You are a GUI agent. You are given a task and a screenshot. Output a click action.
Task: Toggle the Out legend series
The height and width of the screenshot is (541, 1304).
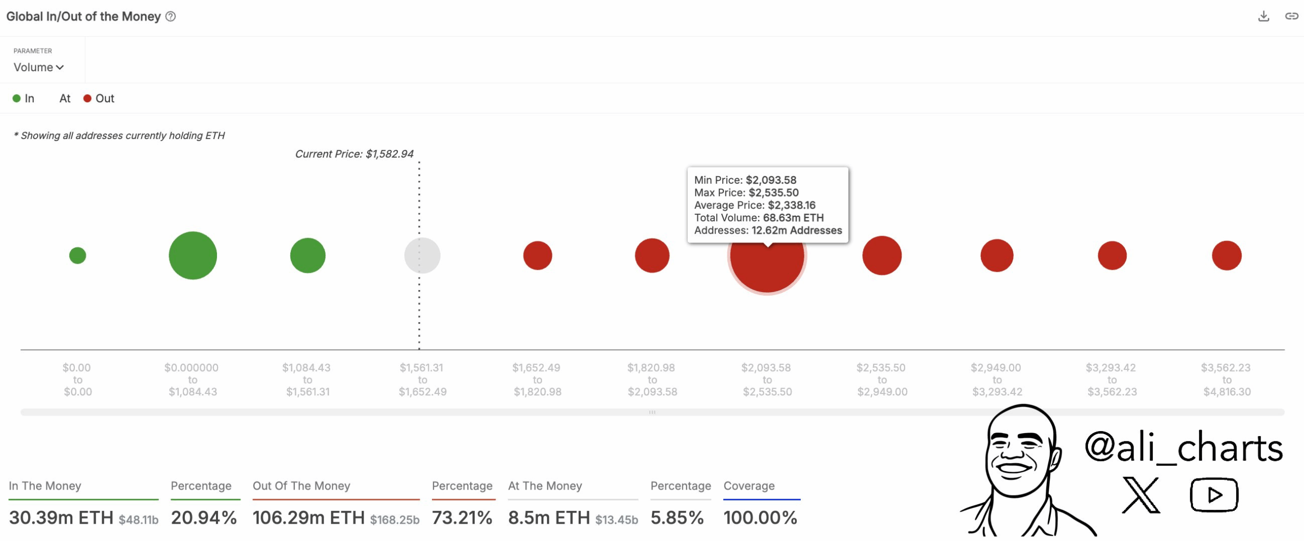click(x=99, y=98)
